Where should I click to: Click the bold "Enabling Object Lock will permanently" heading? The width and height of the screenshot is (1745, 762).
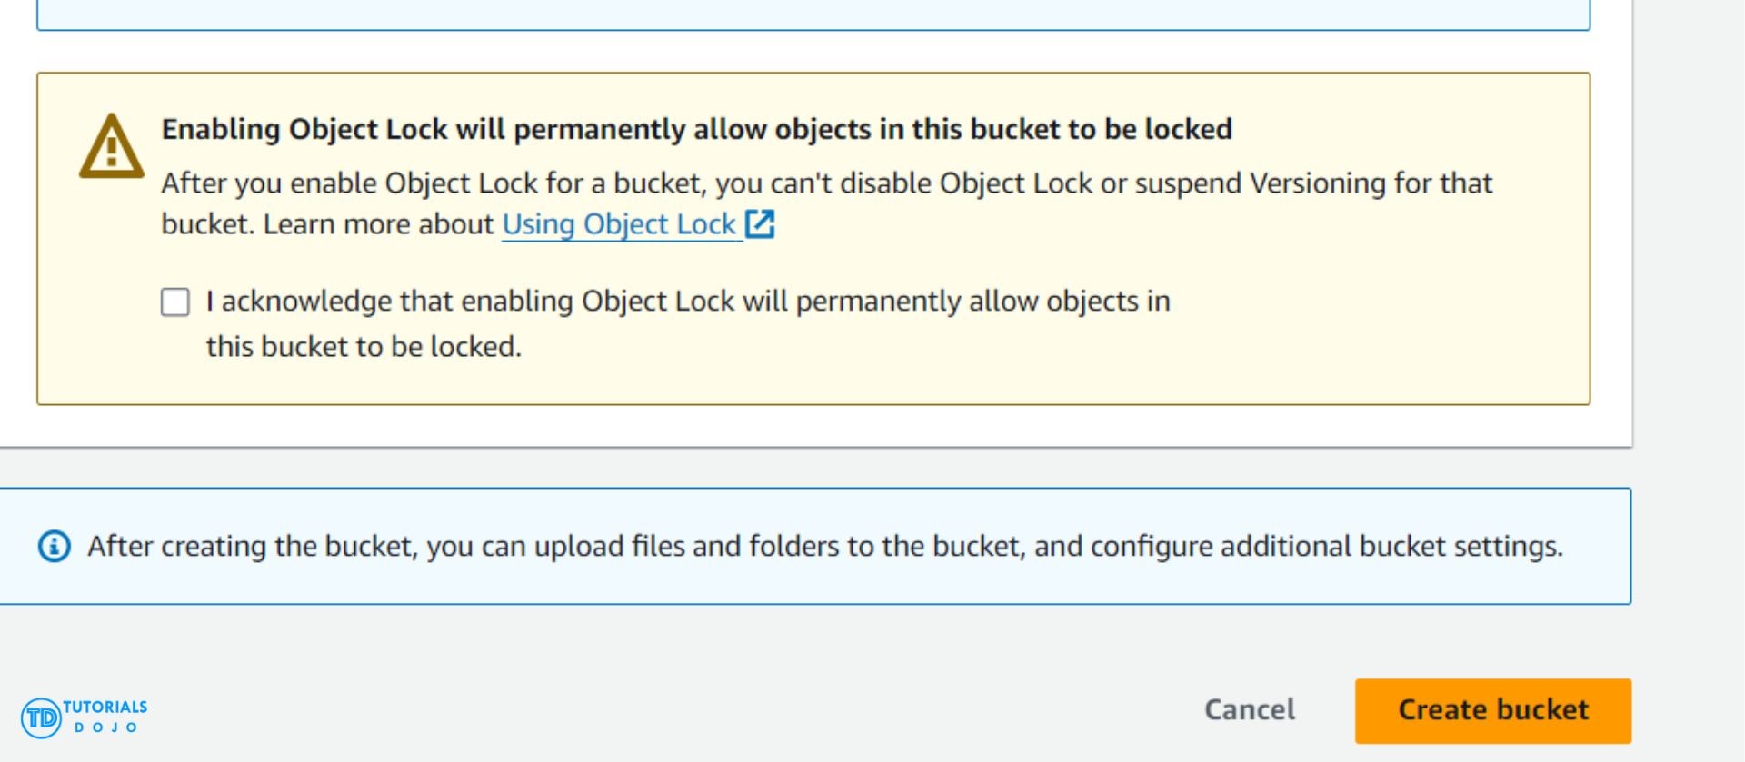[696, 129]
